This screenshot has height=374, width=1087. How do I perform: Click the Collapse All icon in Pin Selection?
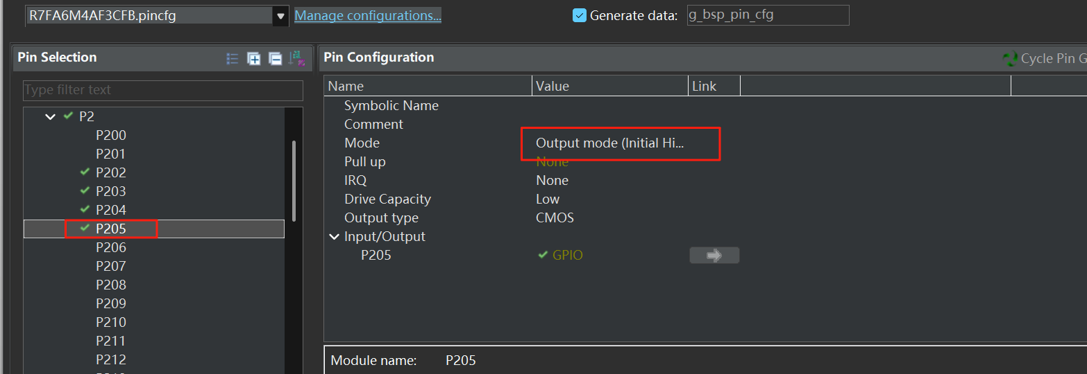coord(275,59)
